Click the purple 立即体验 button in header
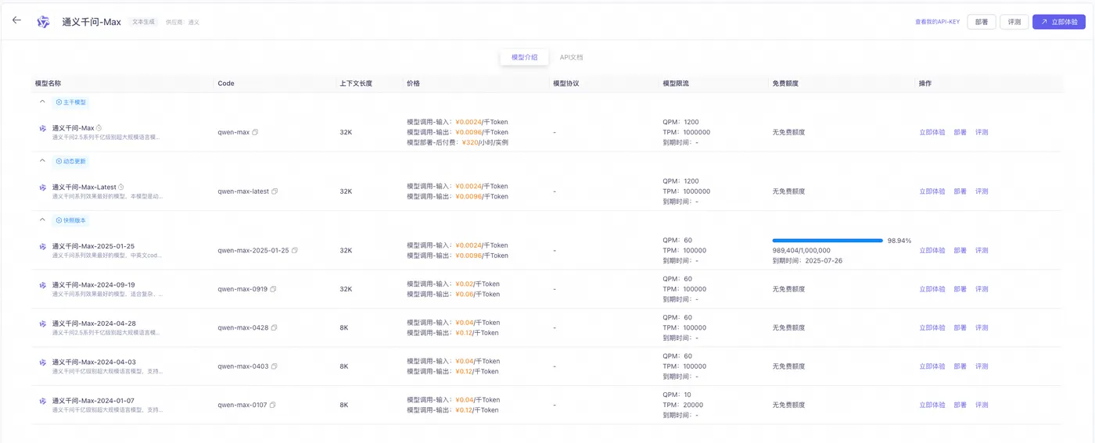1095x443 pixels. coord(1059,22)
